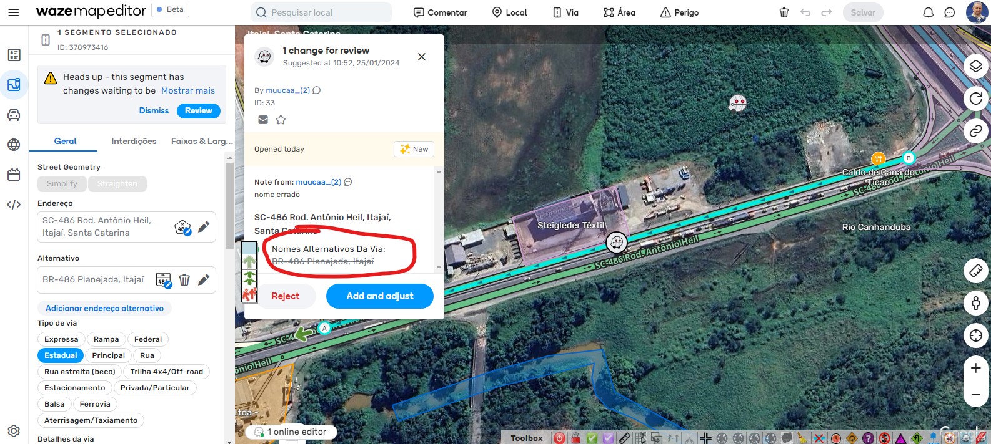Open the Faixas & Larg... tab

click(202, 141)
